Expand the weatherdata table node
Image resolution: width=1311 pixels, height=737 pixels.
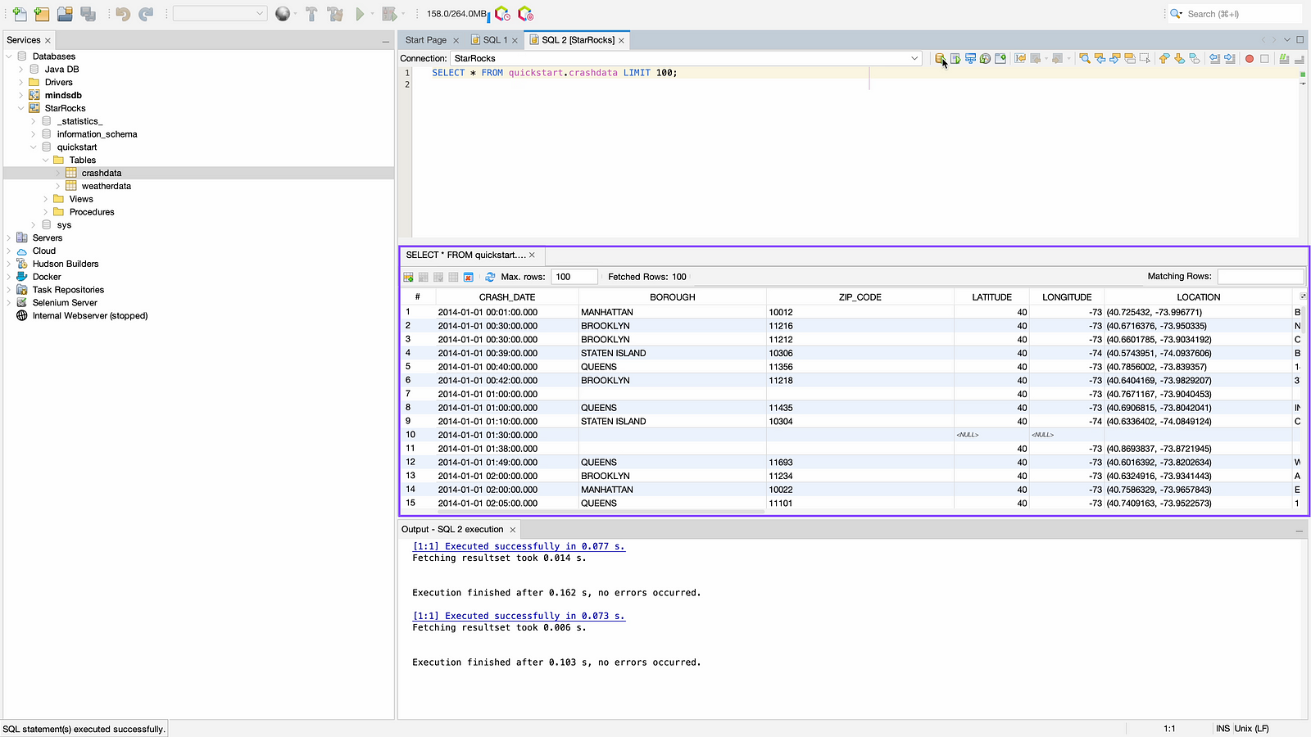58,186
